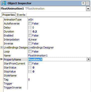Click the keyframe icon beside Delay

[30, 27]
